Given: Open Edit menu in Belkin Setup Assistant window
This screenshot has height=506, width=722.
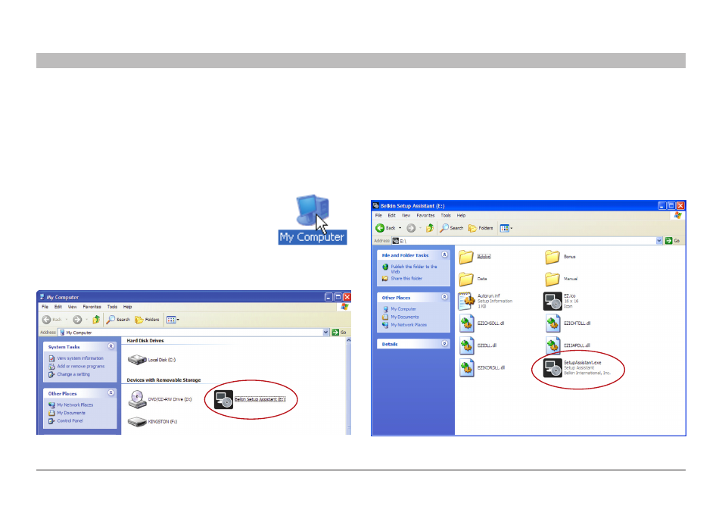Looking at the screenshot, I should point(392,215).
